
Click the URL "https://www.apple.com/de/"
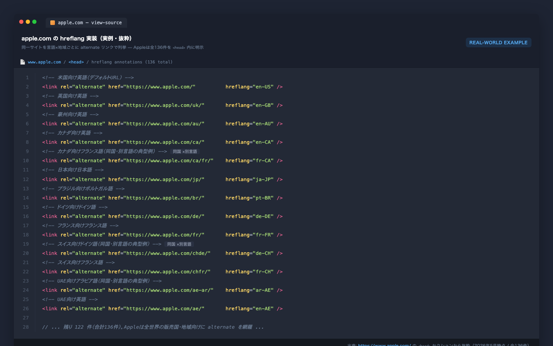164,216
